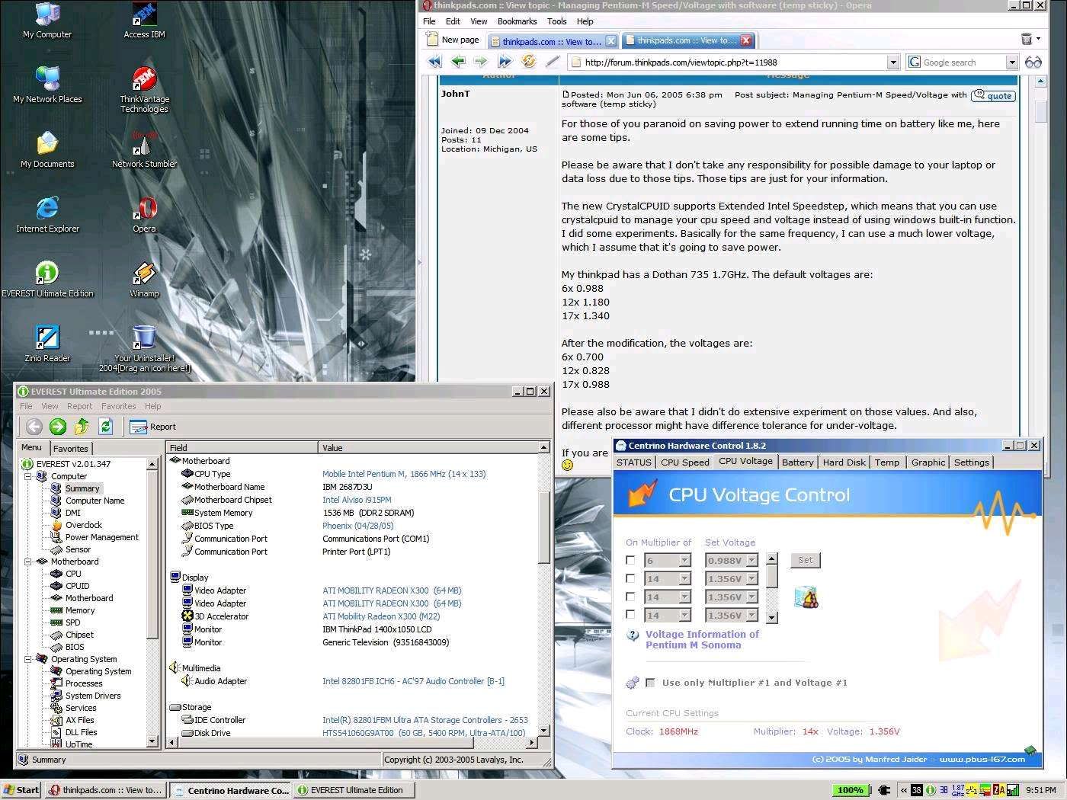Open the multiplier dropdown showing 6
Viewport: 1067px width, 800px height.
684,561
